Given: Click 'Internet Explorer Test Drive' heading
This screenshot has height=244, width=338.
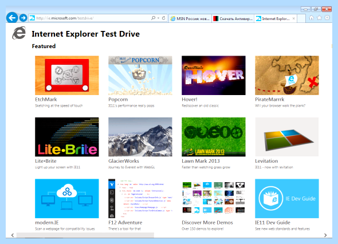Looking at the screenshot, I should [x=86, y=34].
